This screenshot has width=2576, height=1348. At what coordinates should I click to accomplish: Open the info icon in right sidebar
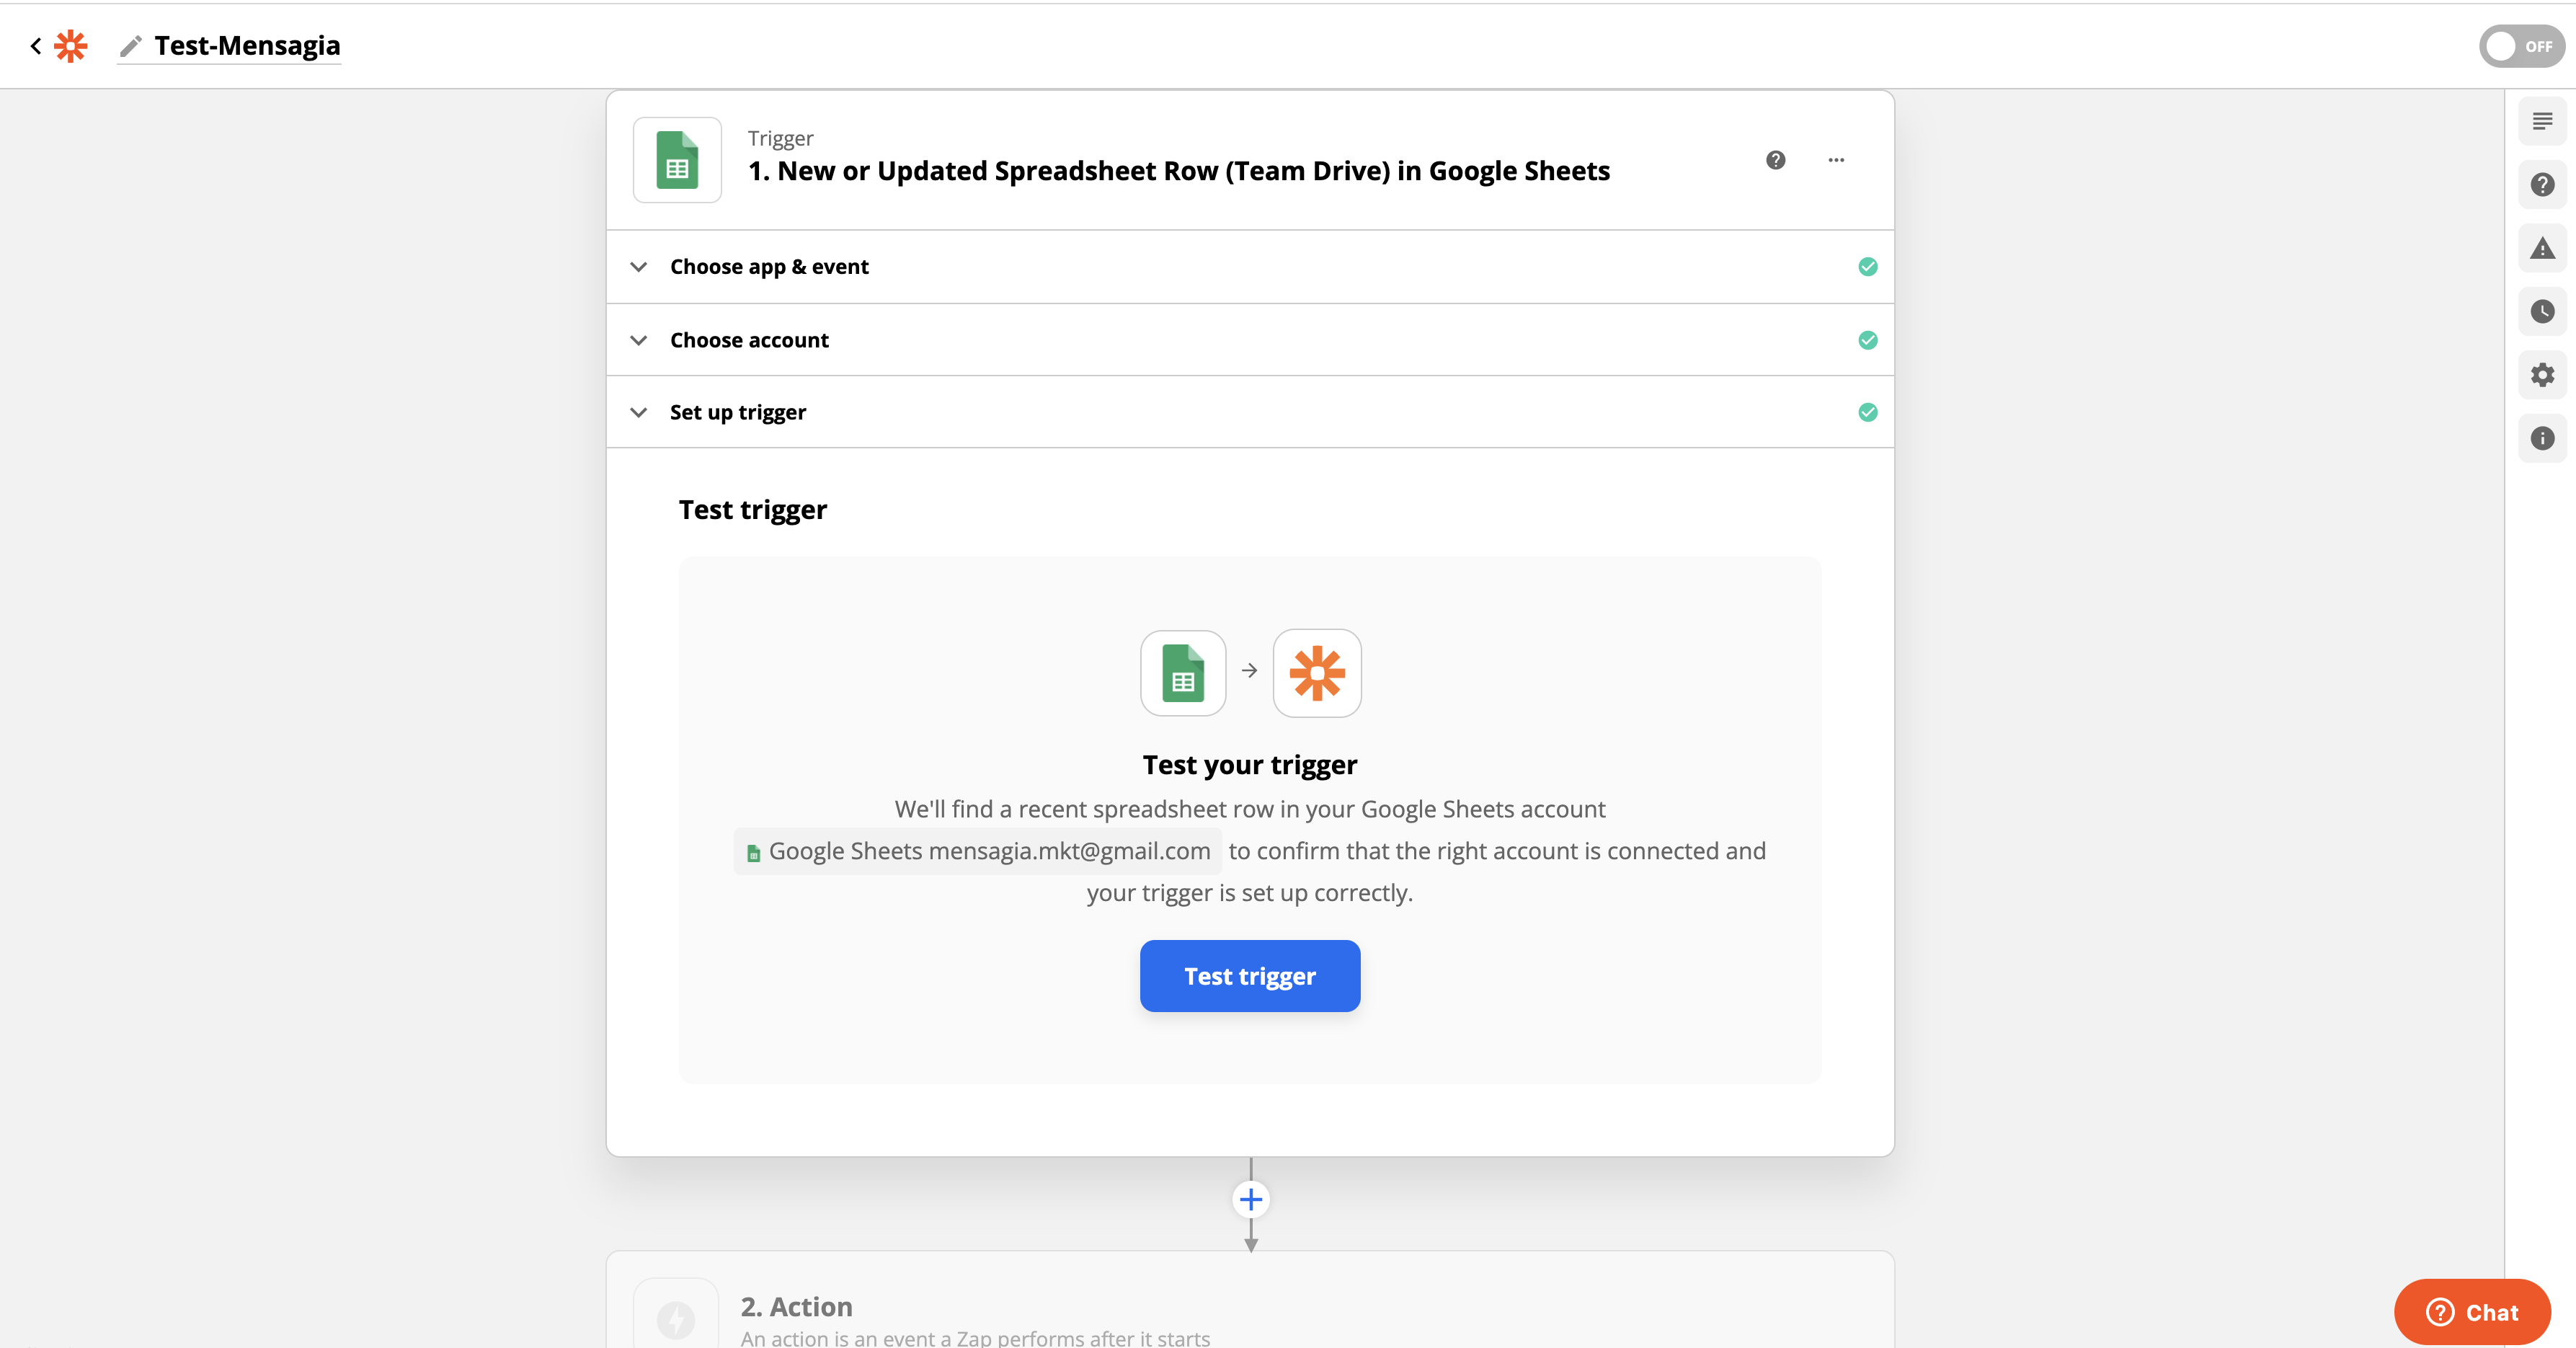click(2542, 438)
